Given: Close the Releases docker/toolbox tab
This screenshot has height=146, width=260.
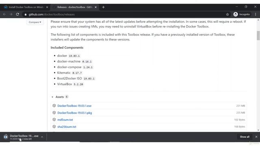Looking at the screenshot, I should tap(95, 7).
